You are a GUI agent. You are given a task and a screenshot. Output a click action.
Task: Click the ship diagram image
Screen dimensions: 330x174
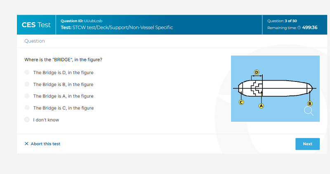click(x=275, y=88)
